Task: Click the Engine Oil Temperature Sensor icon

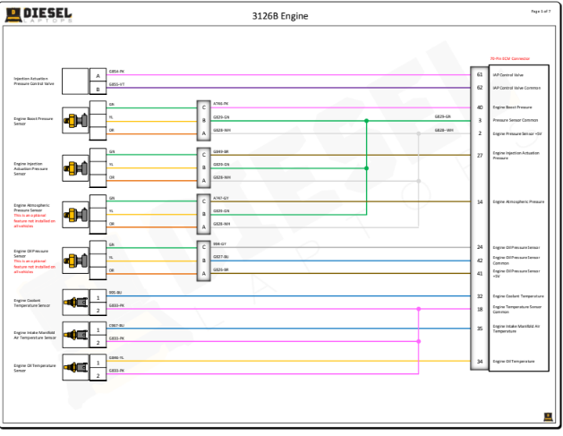Action: [75, 367]
